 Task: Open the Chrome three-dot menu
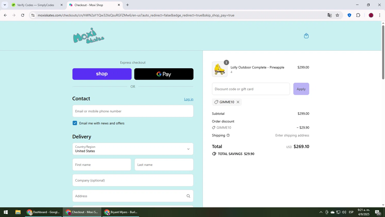tap(380, 15)
